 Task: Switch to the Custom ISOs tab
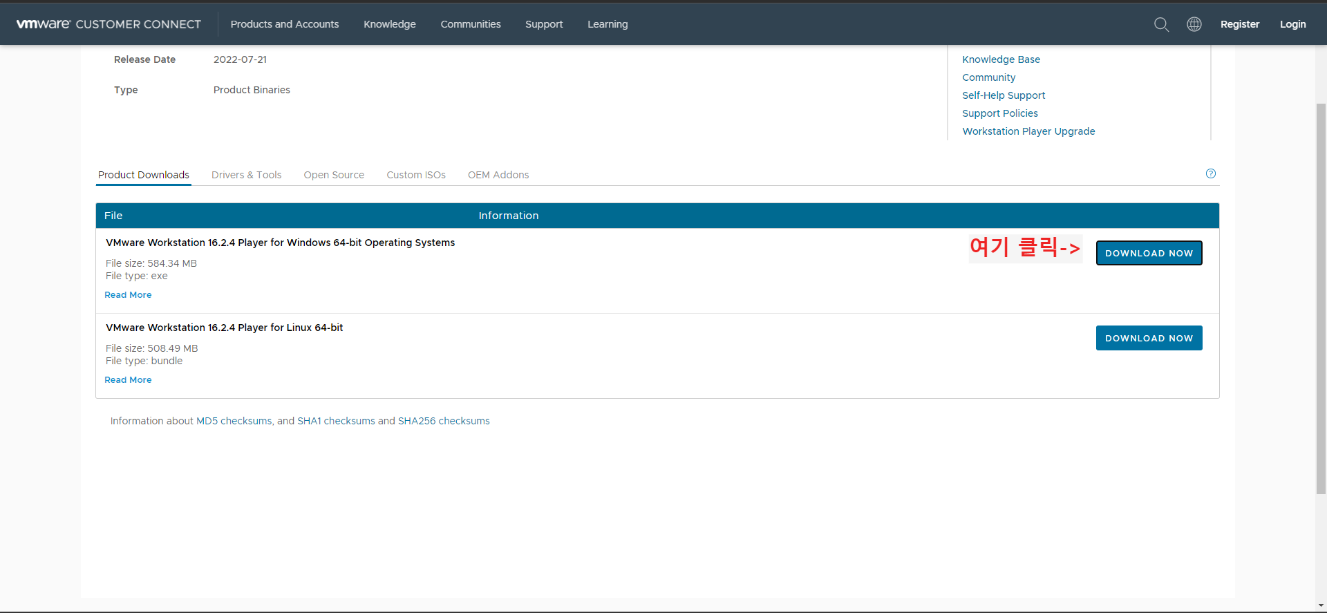416,175
